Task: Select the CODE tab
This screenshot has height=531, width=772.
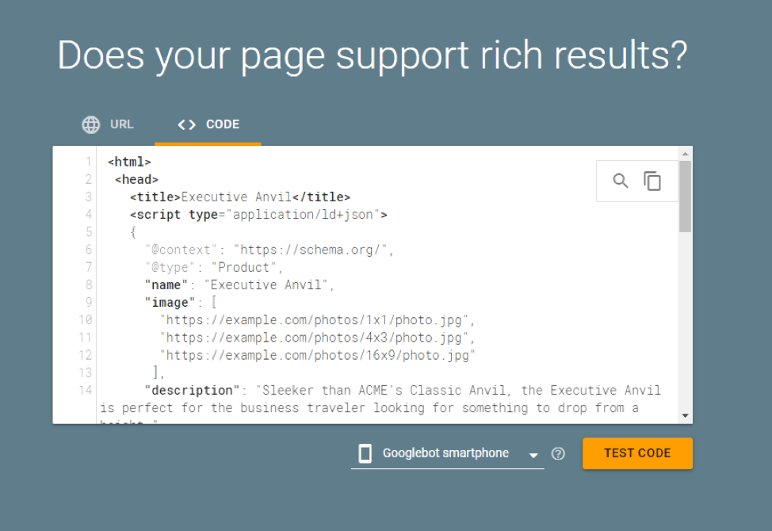Action: (x=208, y=124)
